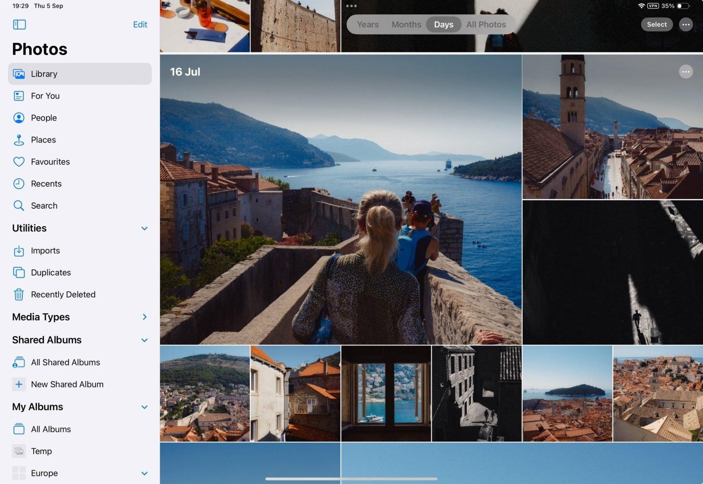Collapse the My Albums section
The height and width of the screenshot is (484, 703).
tap(144, 407)
